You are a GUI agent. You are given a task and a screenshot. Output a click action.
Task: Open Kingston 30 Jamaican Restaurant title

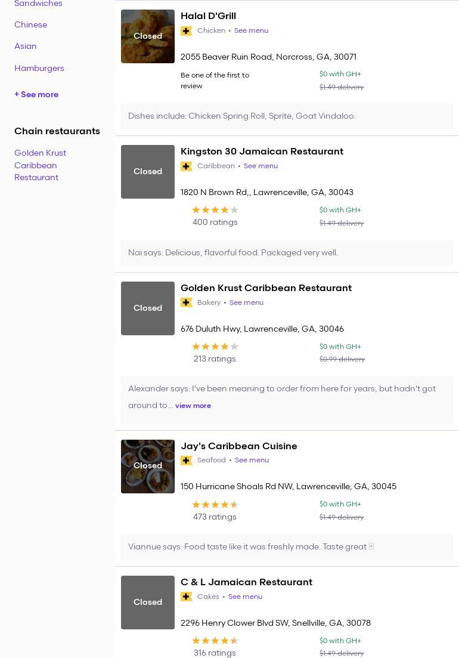262,152
